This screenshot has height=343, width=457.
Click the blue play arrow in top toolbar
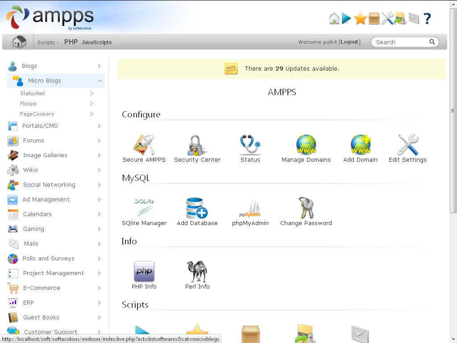[346, 19]
